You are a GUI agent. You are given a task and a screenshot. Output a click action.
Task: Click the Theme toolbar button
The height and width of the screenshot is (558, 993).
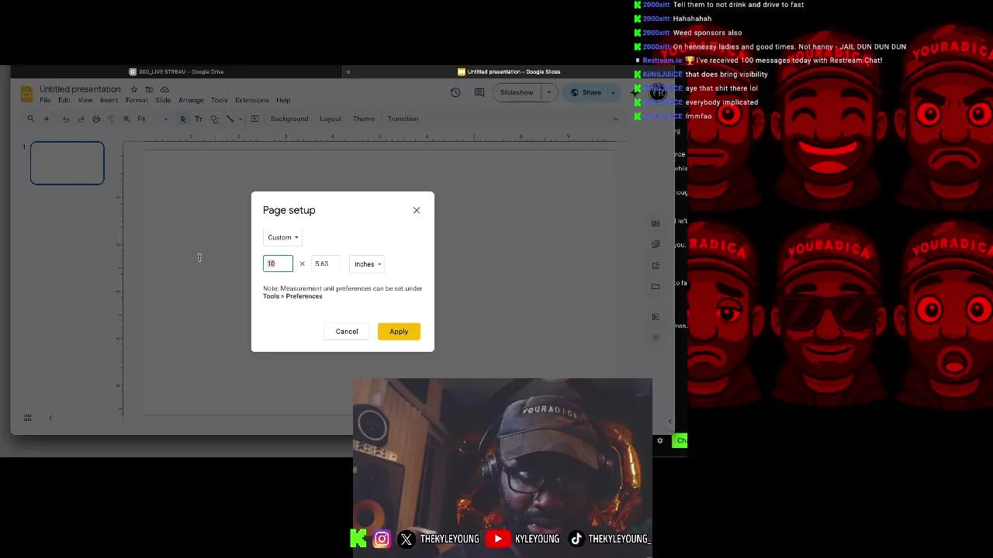364,119
